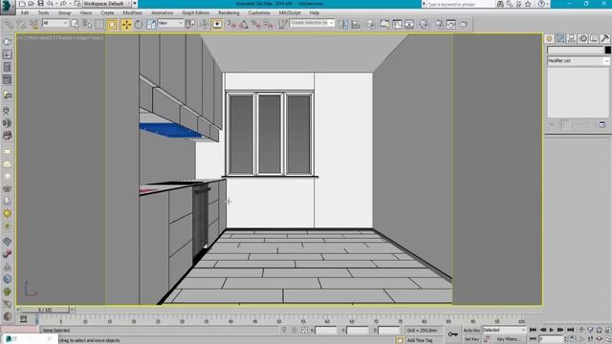This screenshot has width=612, height=344.
Task: Open the Rendering menu
Action: 229,12
